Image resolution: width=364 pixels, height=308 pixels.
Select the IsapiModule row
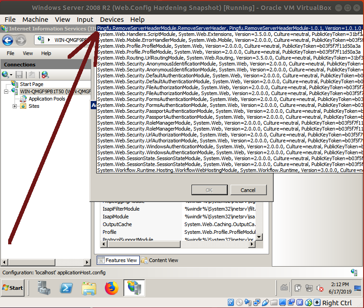[x=179, y=217]
